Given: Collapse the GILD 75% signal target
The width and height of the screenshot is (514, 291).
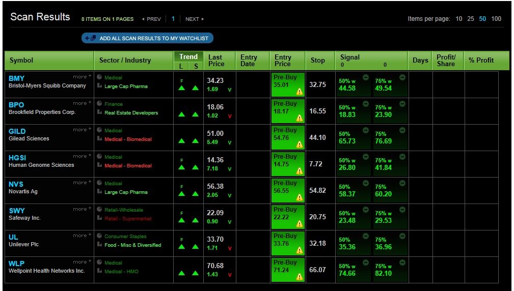Looking at the screenshot, I should (402, 131).
